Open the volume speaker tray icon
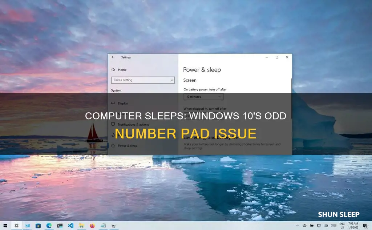This screenshot has height=230, width=372. coord(326,226)
